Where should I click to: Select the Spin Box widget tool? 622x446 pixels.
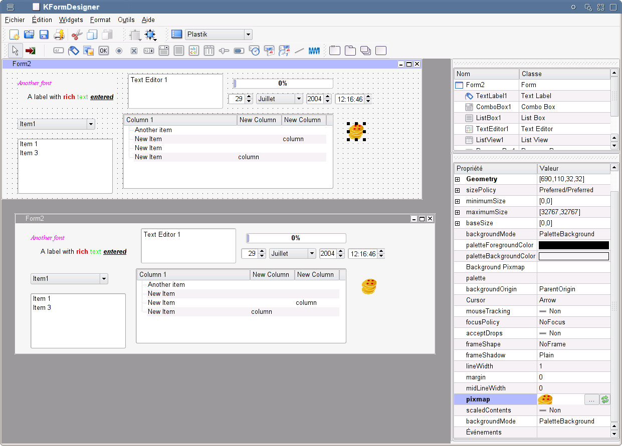click(x=149, y=51)
